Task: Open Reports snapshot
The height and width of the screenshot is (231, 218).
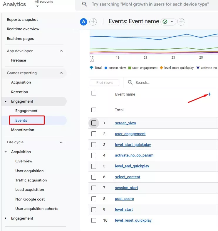Action: pos(22,20)
